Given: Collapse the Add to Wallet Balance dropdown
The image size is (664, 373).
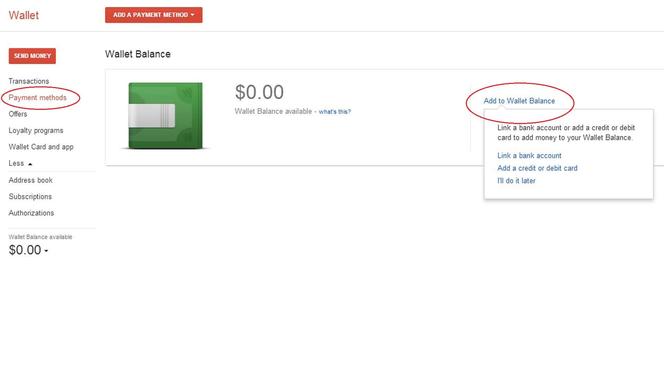Looking at the screenshot, I should (519, 101).
